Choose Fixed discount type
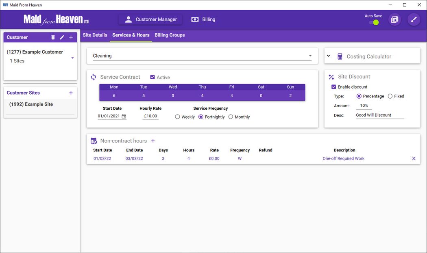This screenshot has width=427, height=253. [x=390, y=96]
